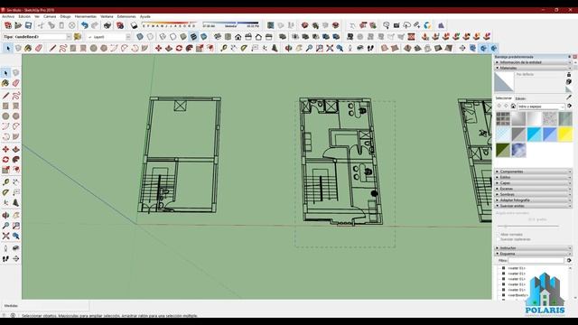Click the Print icon in top toolbar
Image resolution: width=578 pixels, height=325 pixels.
click(x=107, y=25)
